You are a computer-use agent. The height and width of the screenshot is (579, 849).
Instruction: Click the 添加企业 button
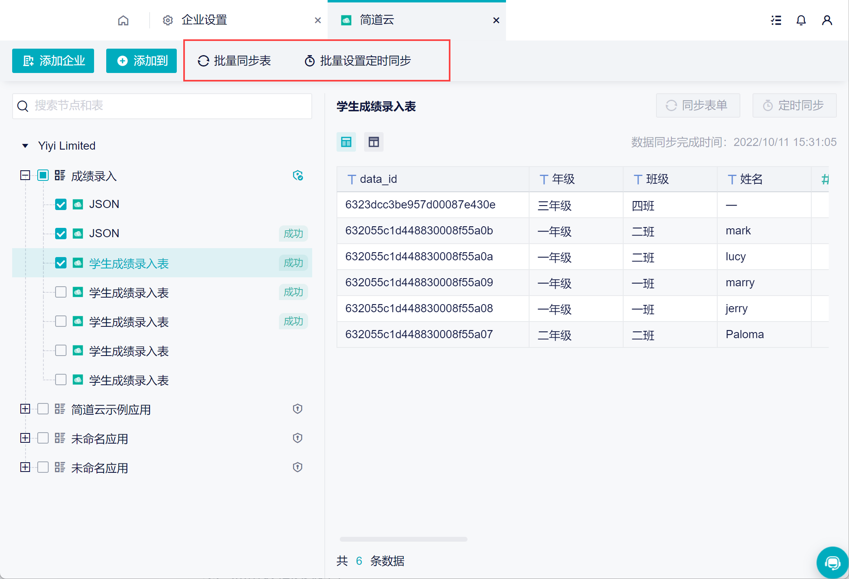(x=53, y=61)
